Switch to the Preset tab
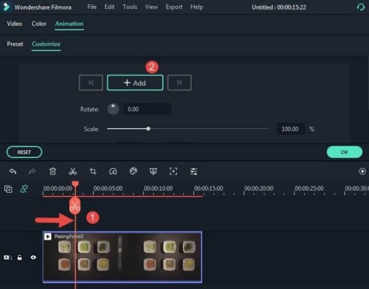 [15, 44]
